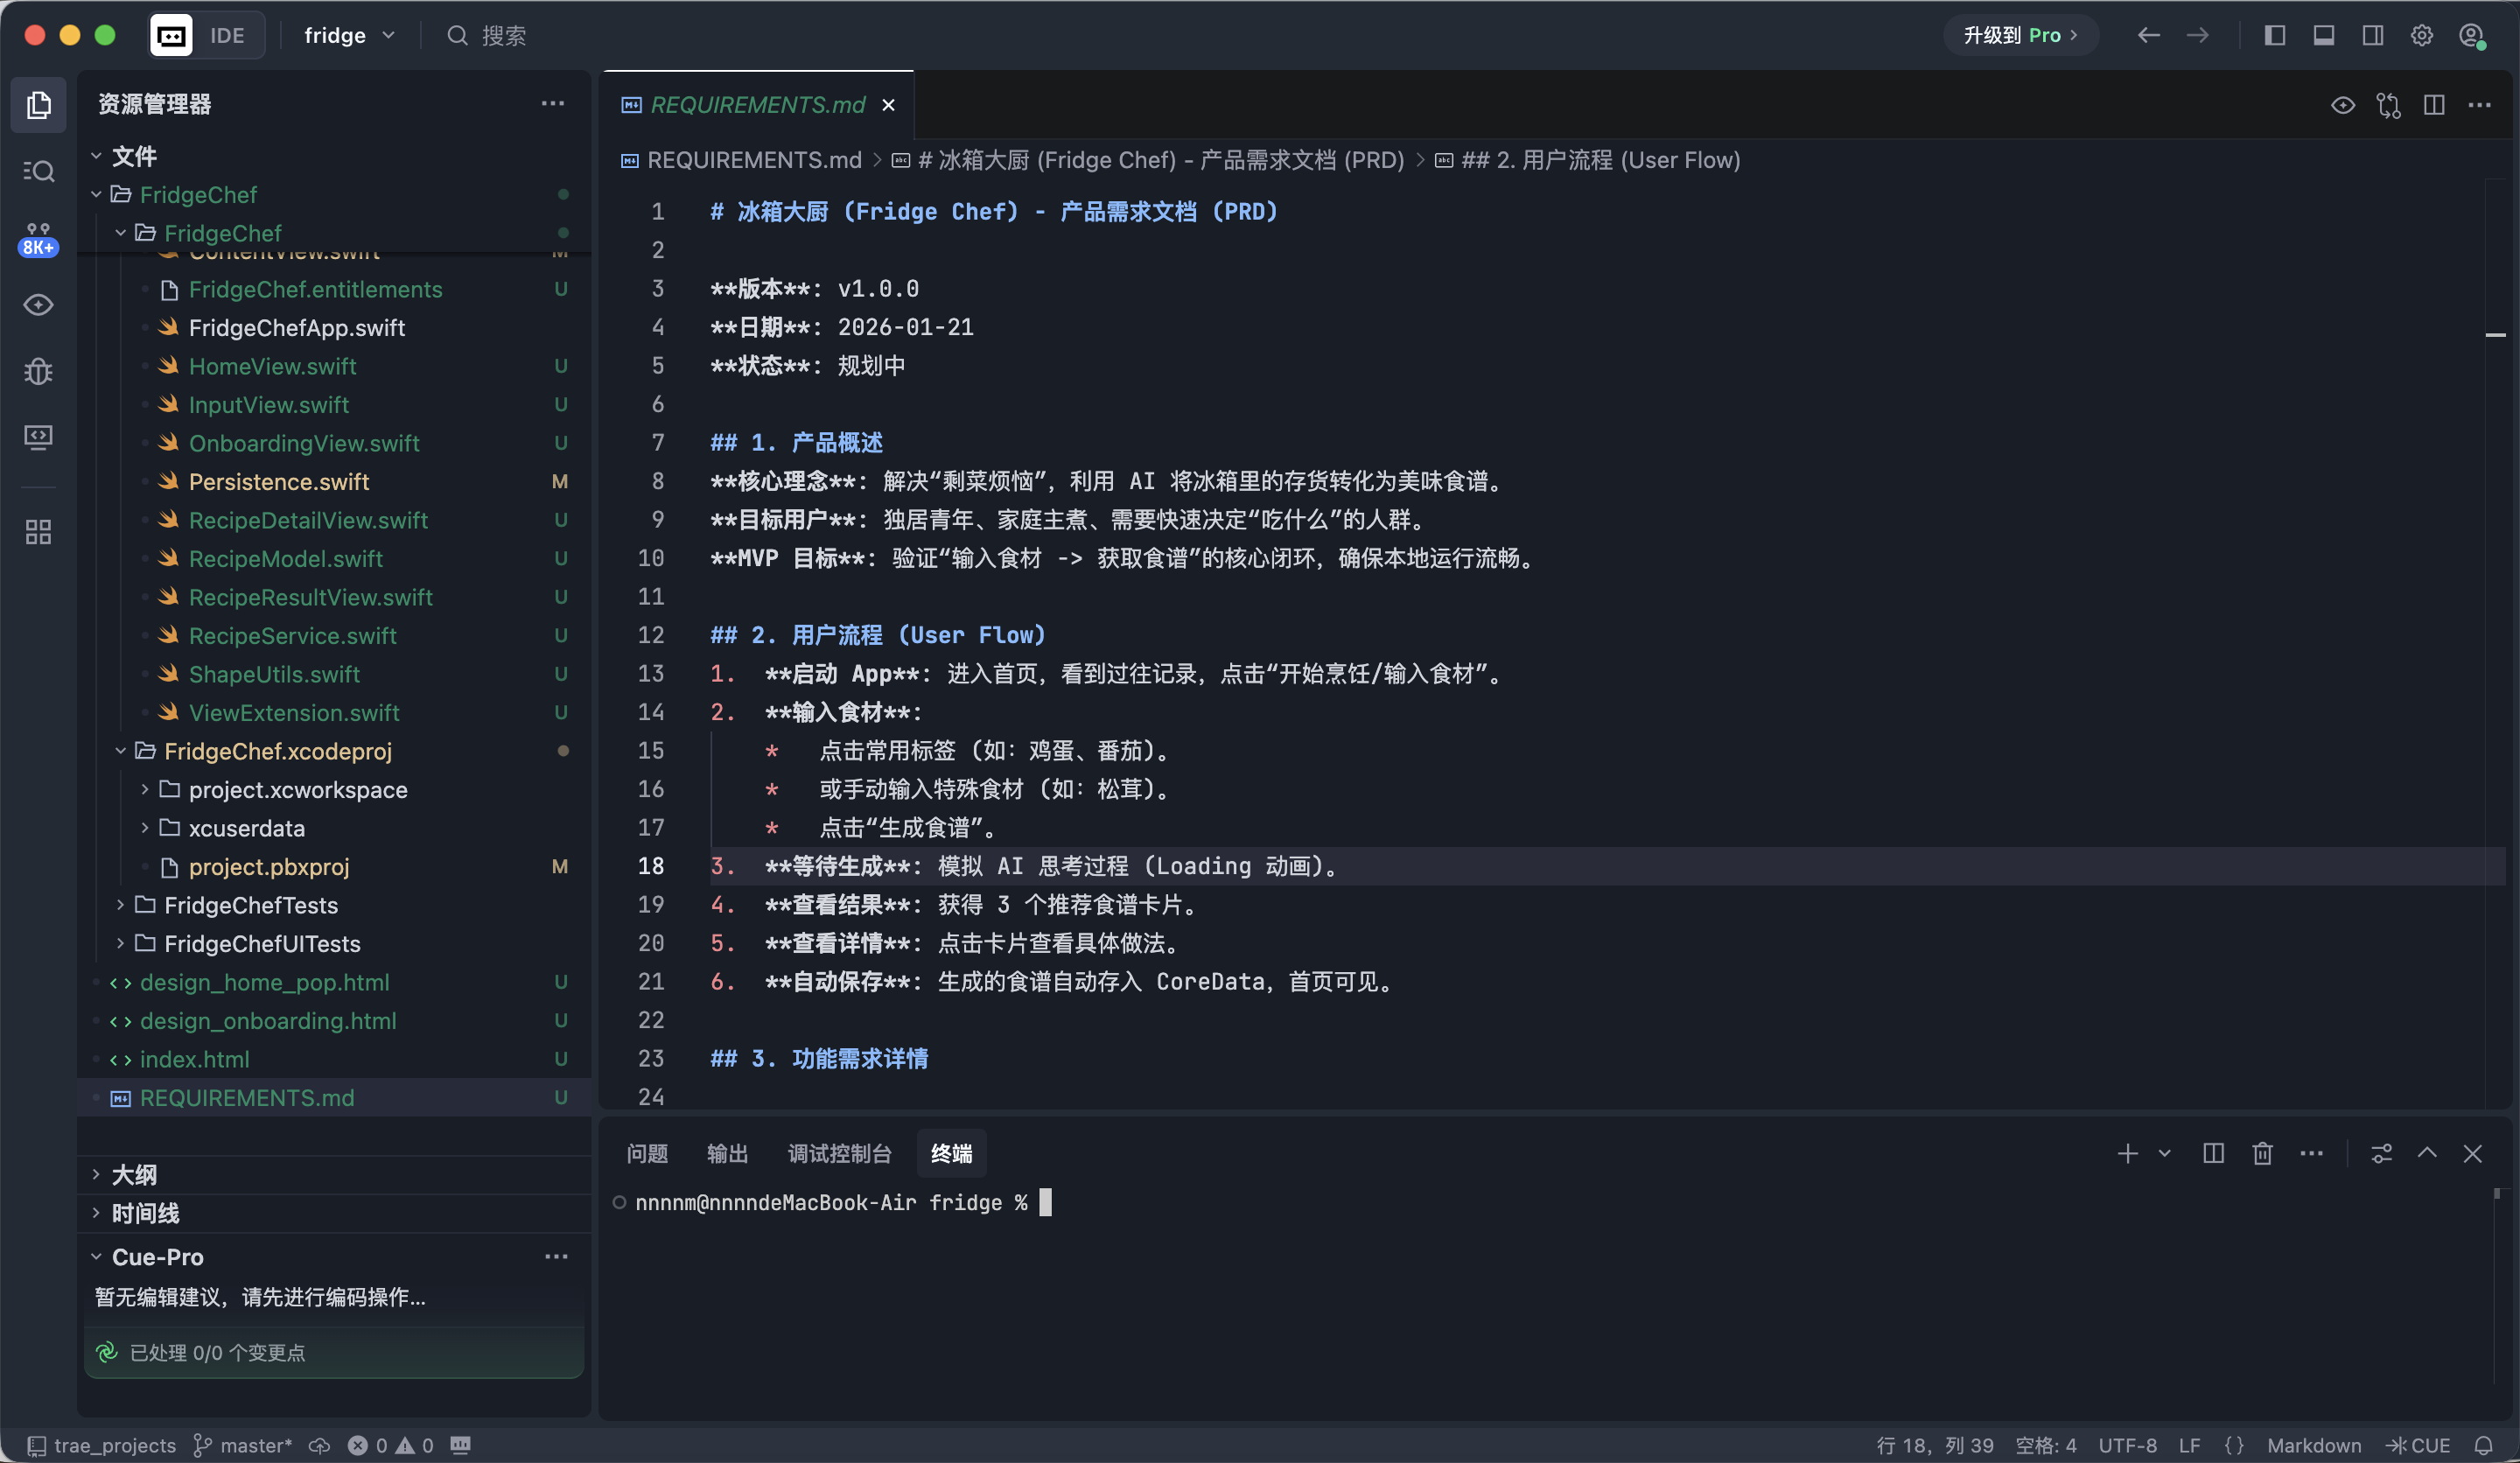This screenshot has width=2520, height=1463.
Task: Toggle the bottom panel layout button
Action: (x=2323, y=35)
